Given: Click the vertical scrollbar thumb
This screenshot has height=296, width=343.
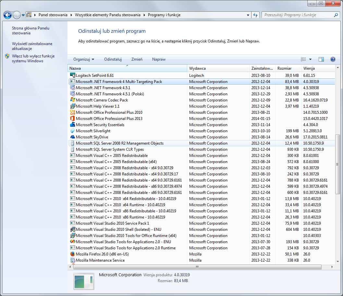Looking at the screenshot, I should pyautogui.click(x=338, y=164).
